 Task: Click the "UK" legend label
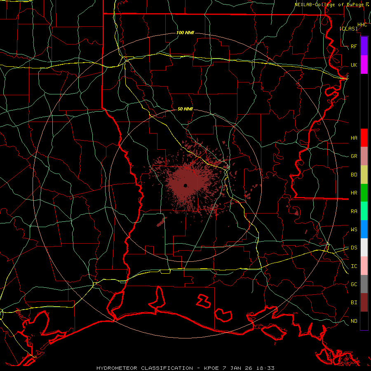tap(354, 65)
